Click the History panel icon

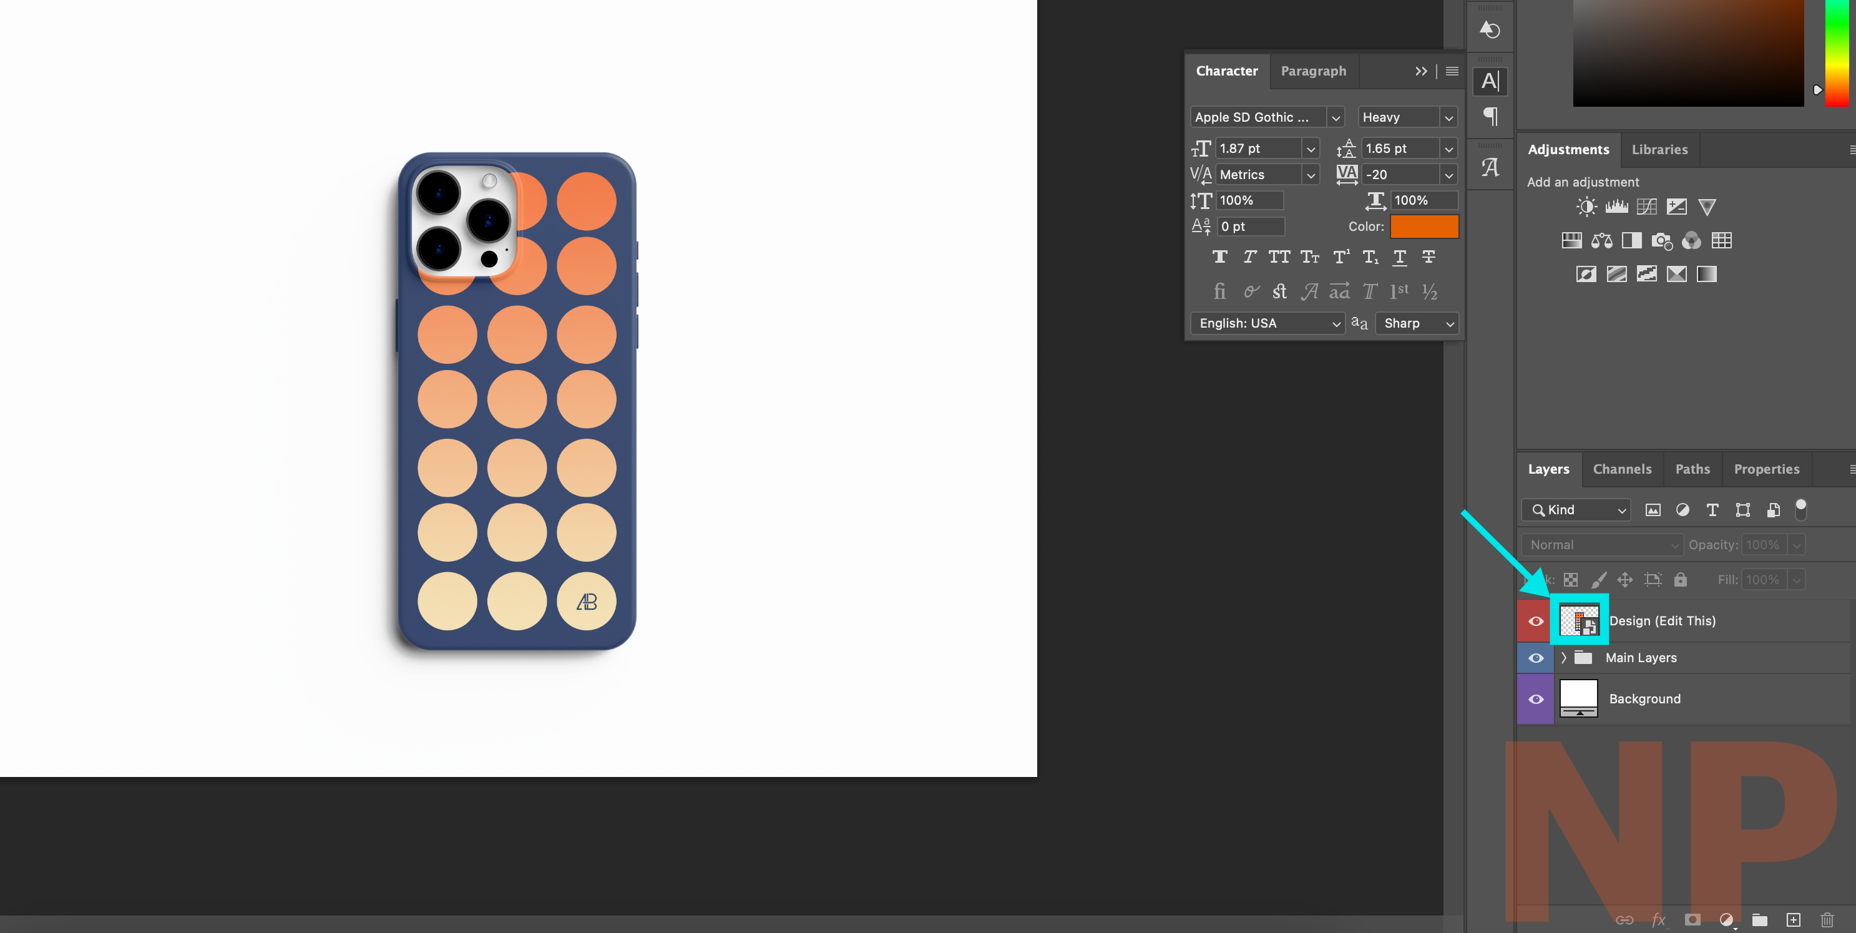[x=1490, y=29]
